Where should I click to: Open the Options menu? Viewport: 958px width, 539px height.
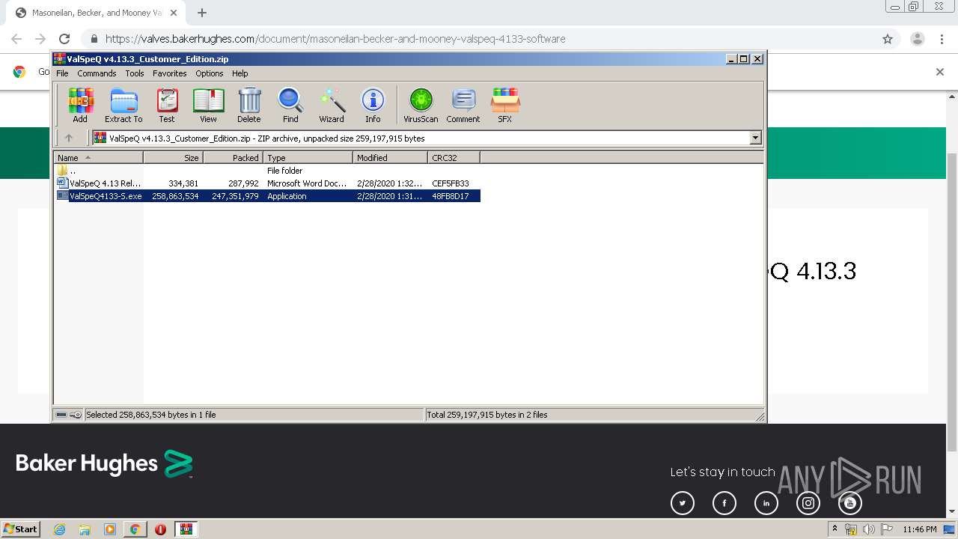pyautogui.click(x=210, y=73)
